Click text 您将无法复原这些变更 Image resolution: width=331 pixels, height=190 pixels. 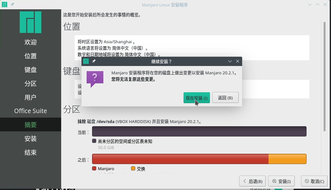133,79
